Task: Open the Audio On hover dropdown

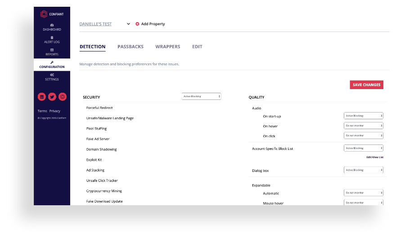Action: point(363,126)
